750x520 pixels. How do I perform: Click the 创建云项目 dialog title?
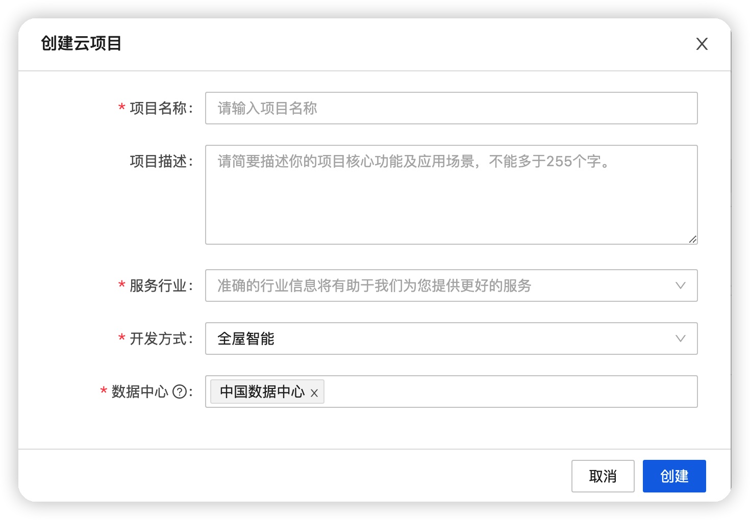pos(81,44)
